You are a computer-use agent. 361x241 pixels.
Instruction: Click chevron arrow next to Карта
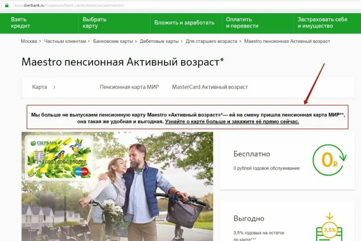[54, 87]
